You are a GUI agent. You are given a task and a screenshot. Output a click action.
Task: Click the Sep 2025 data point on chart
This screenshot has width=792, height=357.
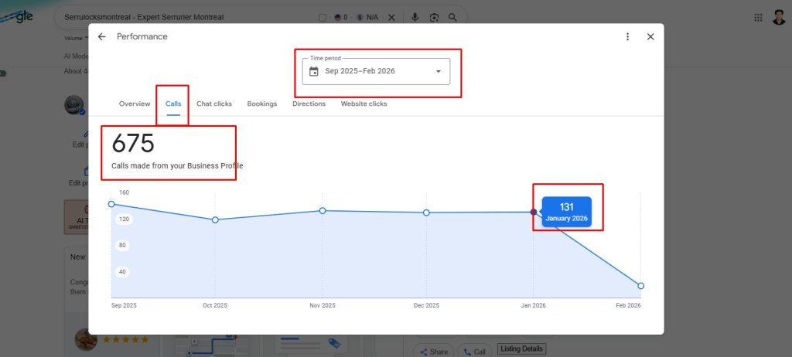111,204
